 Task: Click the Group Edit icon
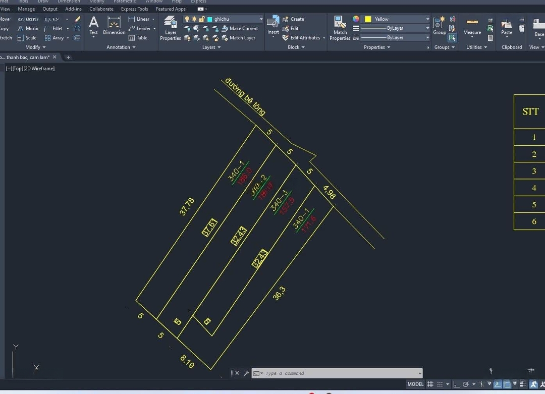452,28
